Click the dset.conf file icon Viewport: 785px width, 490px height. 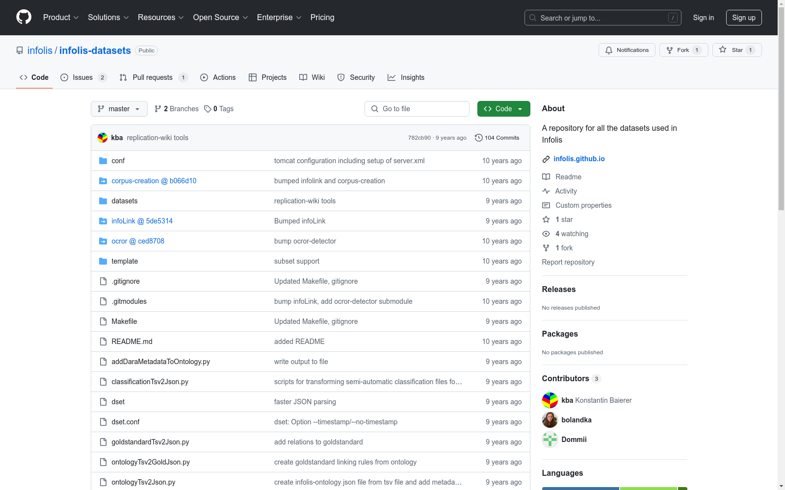click(103, 422)
